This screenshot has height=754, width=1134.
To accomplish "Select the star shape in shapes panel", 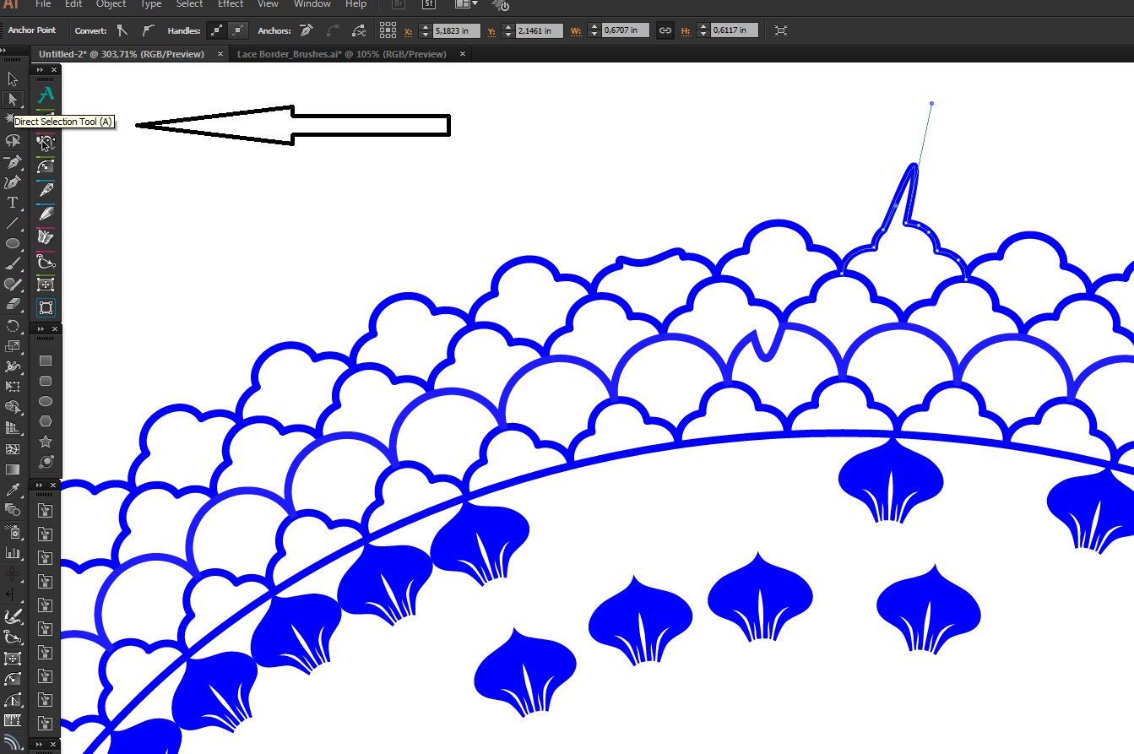I will click(x=46, y=442).
